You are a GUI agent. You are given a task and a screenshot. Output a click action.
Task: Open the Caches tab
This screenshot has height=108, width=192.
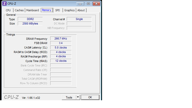click(19, 10)
